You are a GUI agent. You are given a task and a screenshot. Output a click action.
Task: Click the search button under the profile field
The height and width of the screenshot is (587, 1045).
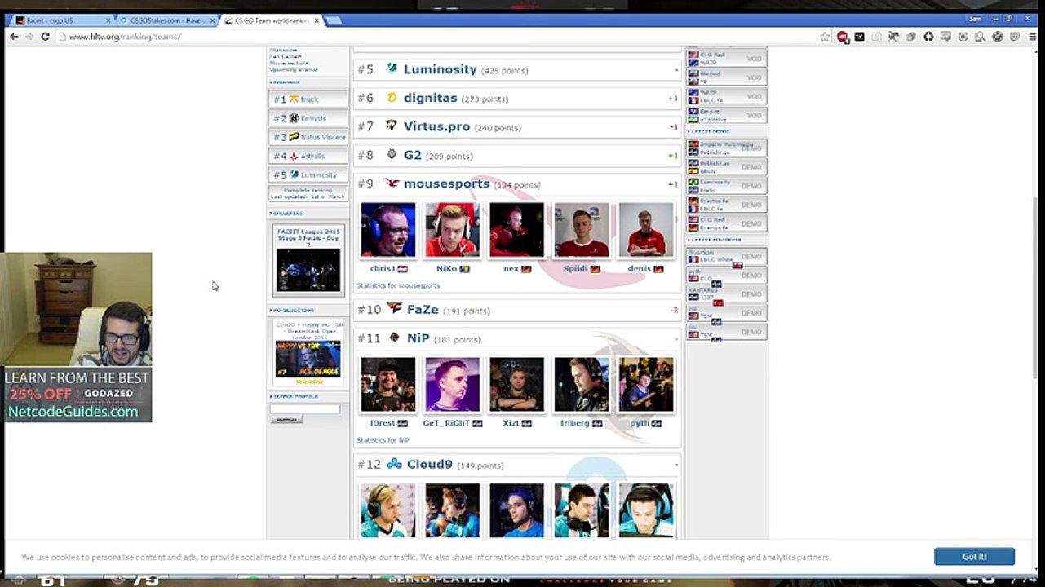tap(286, 420)
